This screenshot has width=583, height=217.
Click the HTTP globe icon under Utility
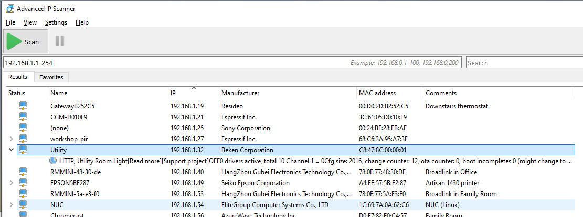53,161
